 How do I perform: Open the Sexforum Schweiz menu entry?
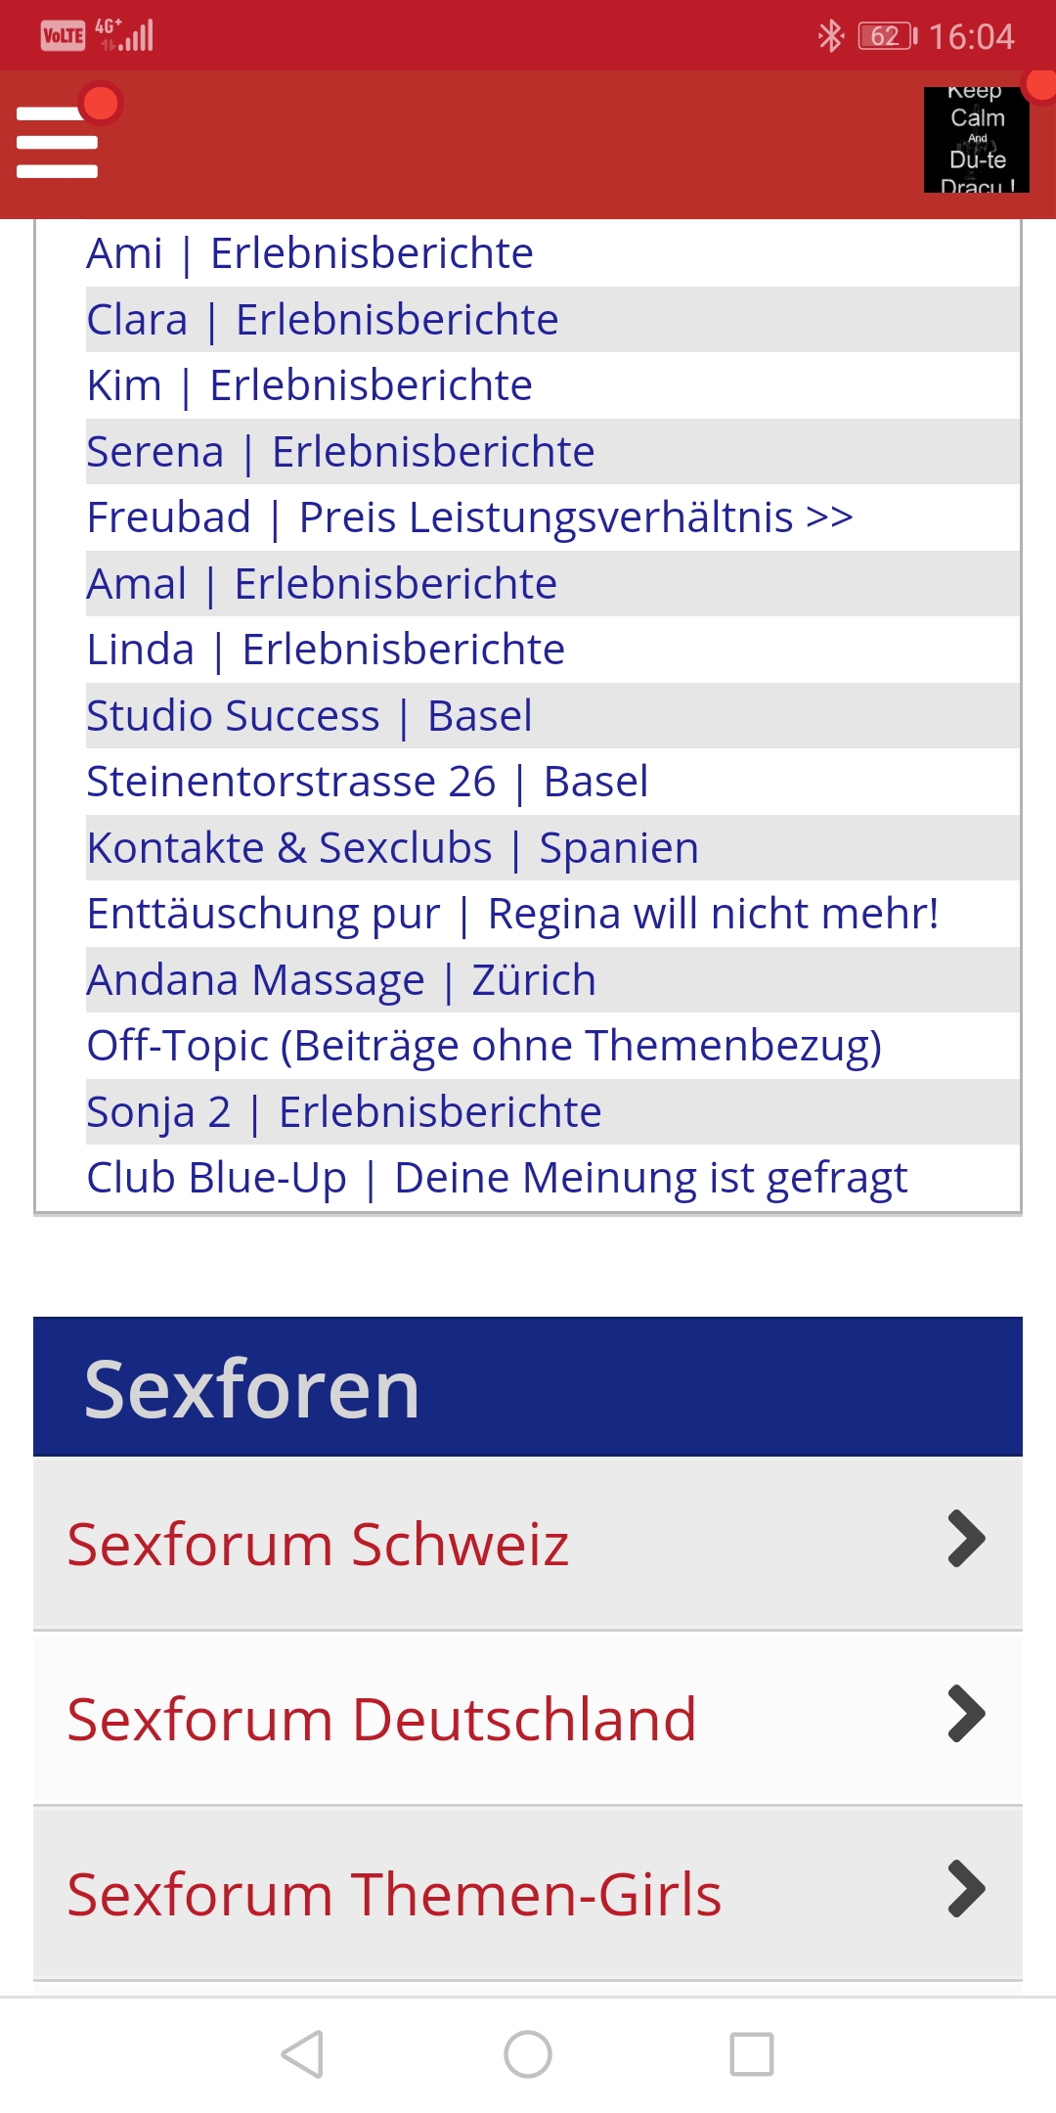point(318,1545)
